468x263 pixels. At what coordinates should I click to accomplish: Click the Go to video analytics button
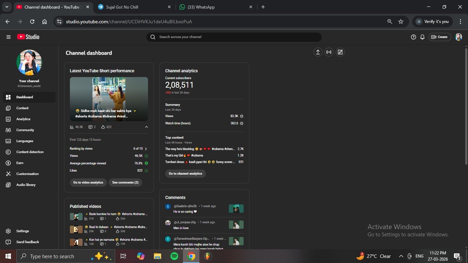coord(88,183)
